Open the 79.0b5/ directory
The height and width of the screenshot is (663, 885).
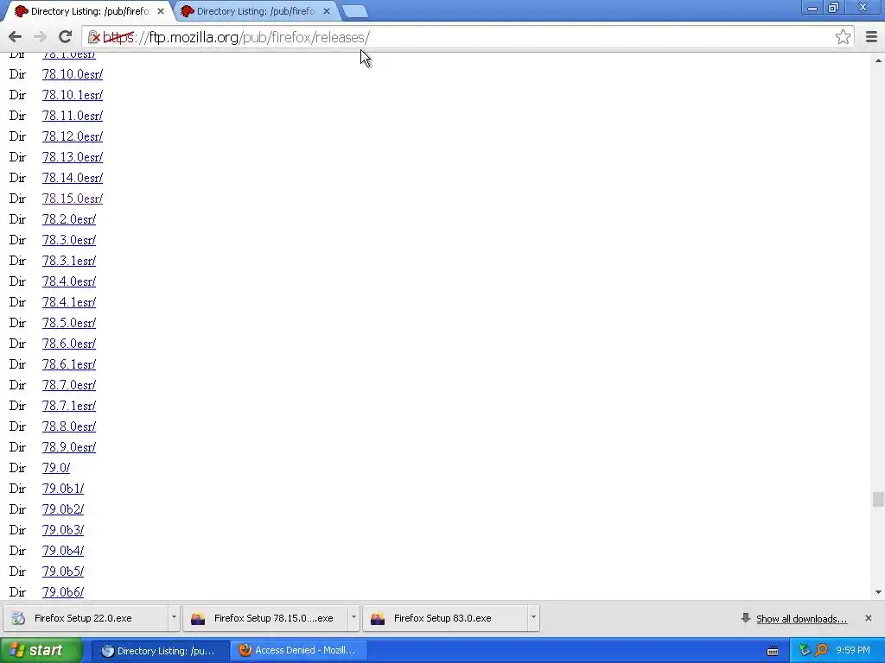(x=62, y=571)
